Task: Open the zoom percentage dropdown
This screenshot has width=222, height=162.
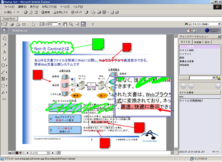Action: 59,24
